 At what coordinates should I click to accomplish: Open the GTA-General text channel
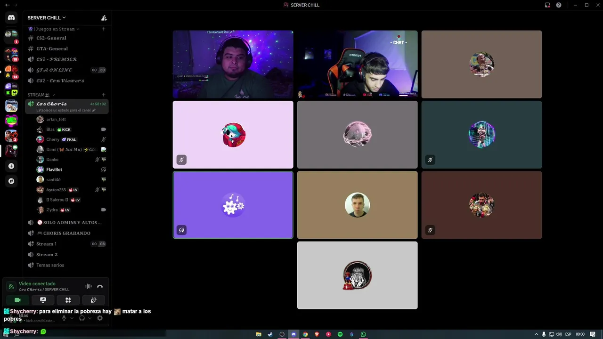tap(66, 48)
